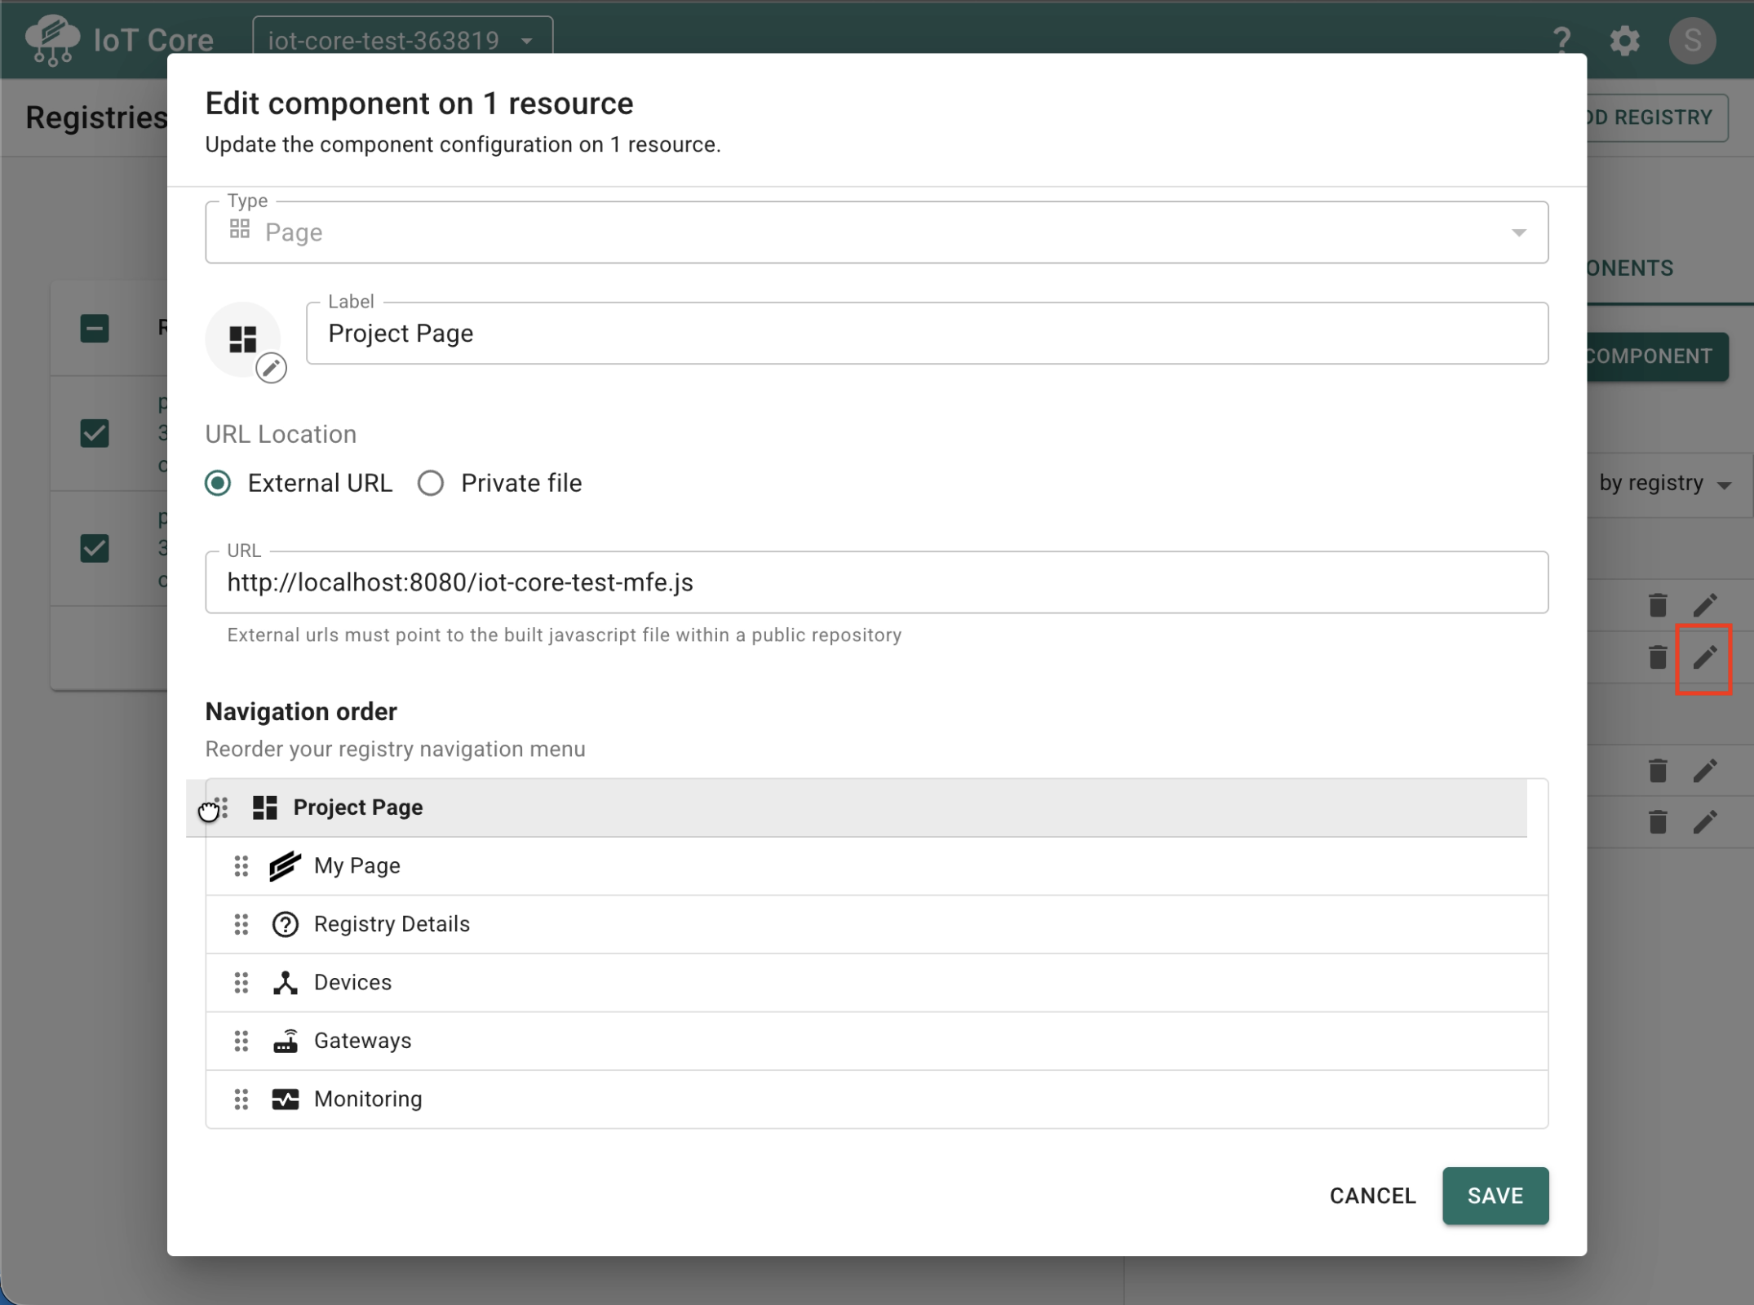The height and width of the screenshot is (1305, 1754).
Task: Click the Navigation order heading
Action: [301, 712]
